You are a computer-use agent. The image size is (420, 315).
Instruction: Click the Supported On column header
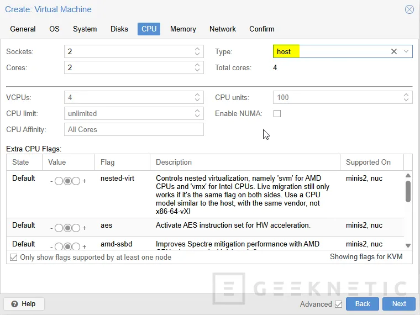click(x=372, y=162)
